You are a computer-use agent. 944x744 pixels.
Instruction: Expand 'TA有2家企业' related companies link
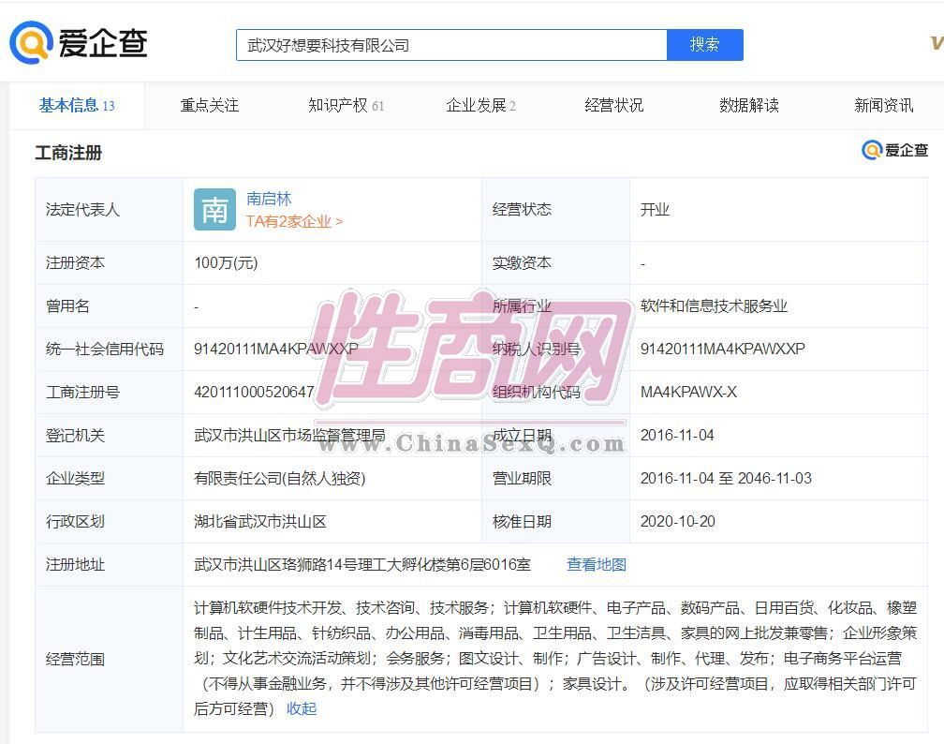(294, 222)
